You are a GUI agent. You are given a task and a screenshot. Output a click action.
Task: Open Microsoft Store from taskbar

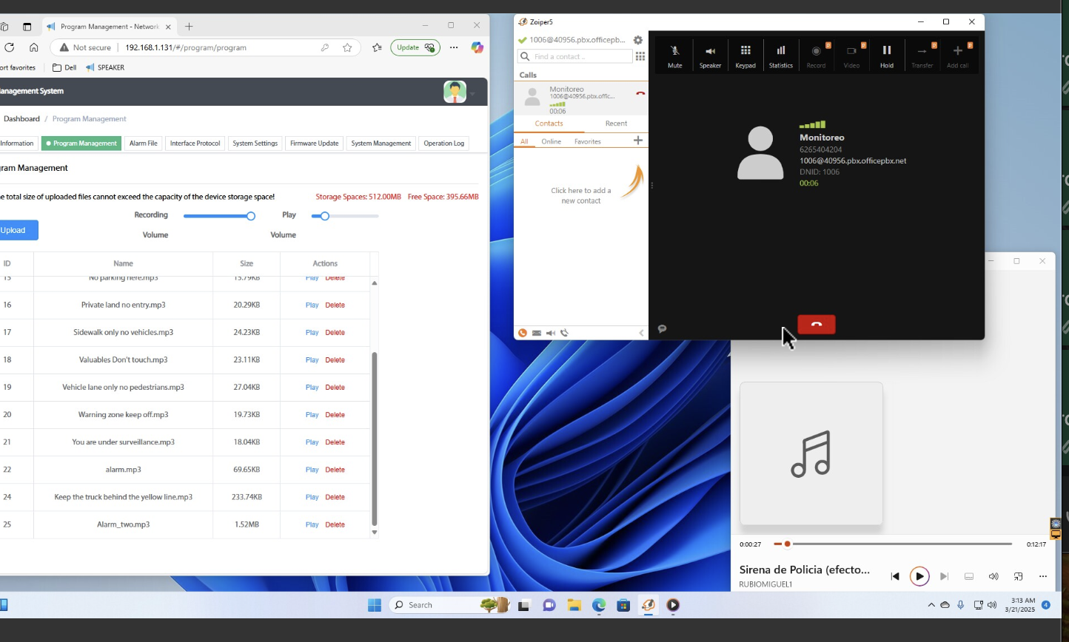623,605
